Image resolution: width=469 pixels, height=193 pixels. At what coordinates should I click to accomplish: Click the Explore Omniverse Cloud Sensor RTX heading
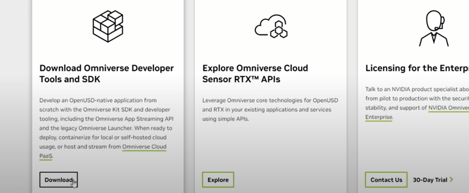tap(255, 74)
